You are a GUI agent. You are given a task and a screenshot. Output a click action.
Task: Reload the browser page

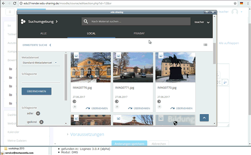(15, 3)
